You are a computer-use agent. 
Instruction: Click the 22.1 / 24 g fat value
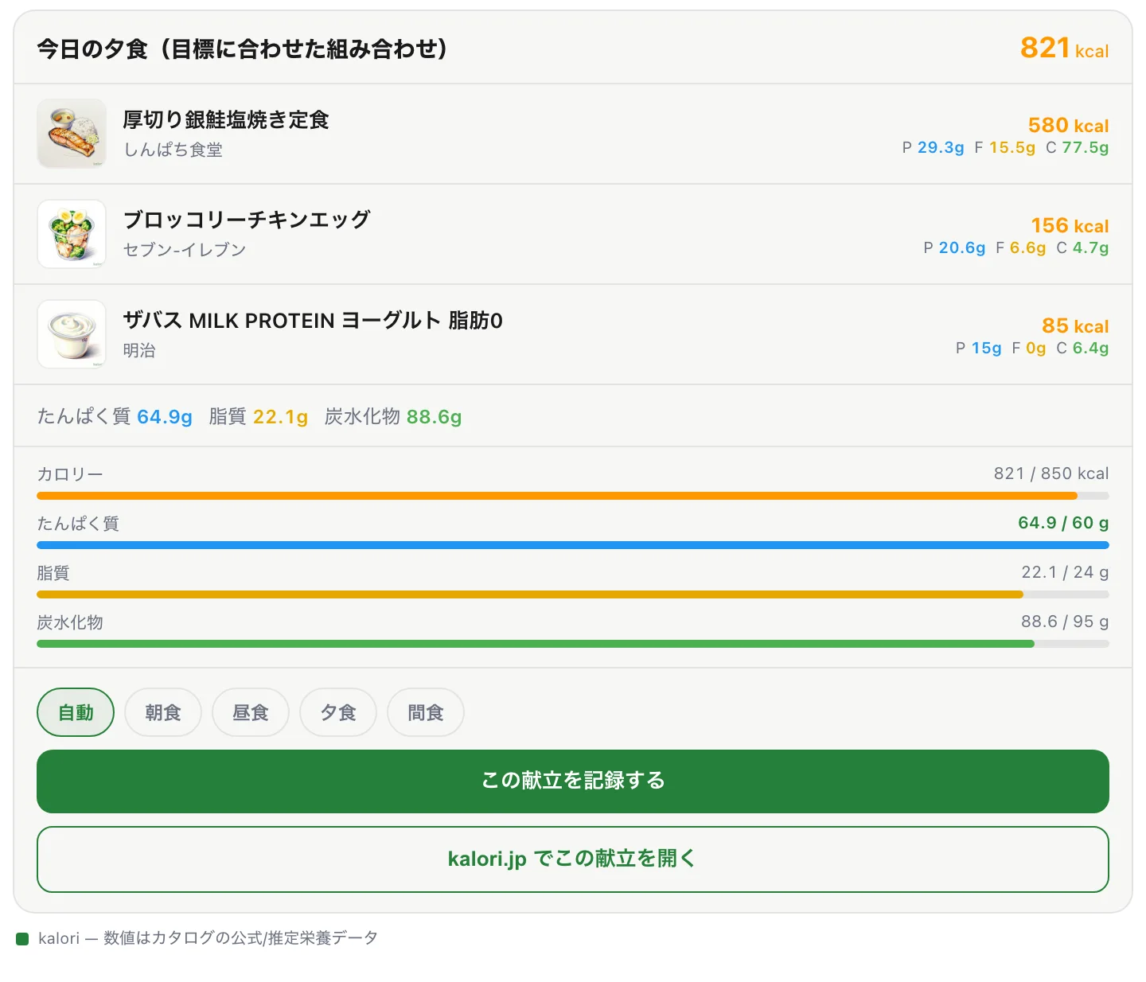(x=1065, y=572)
